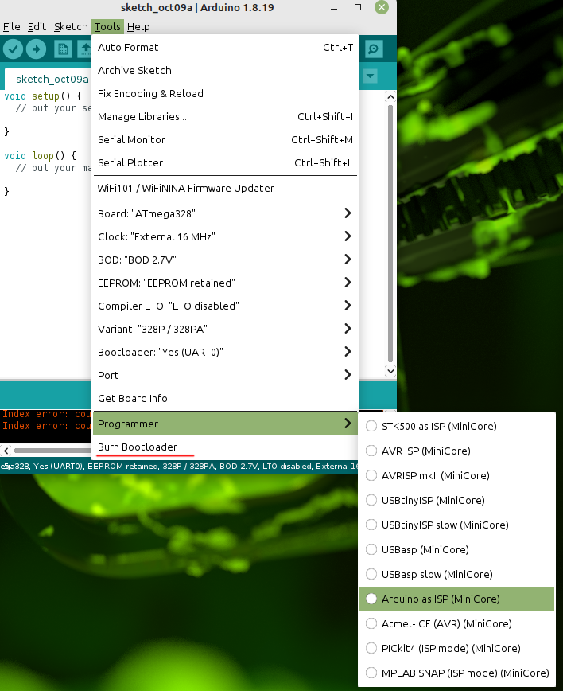563x691 pixels.
Task: Click the console horizontal scroll left arrow
Action: [6, 451]
